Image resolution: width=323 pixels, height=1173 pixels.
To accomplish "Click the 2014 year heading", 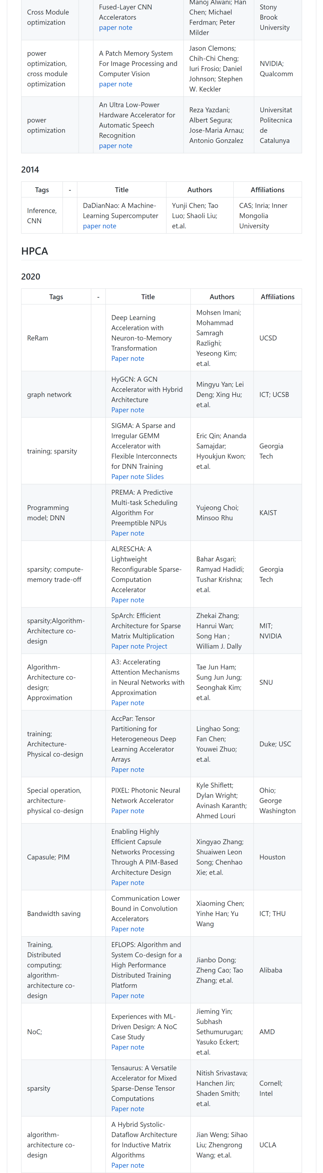I will click(30, 169).
